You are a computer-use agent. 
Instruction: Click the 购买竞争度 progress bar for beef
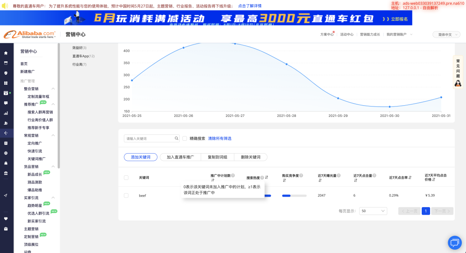(x=294, y=195)
